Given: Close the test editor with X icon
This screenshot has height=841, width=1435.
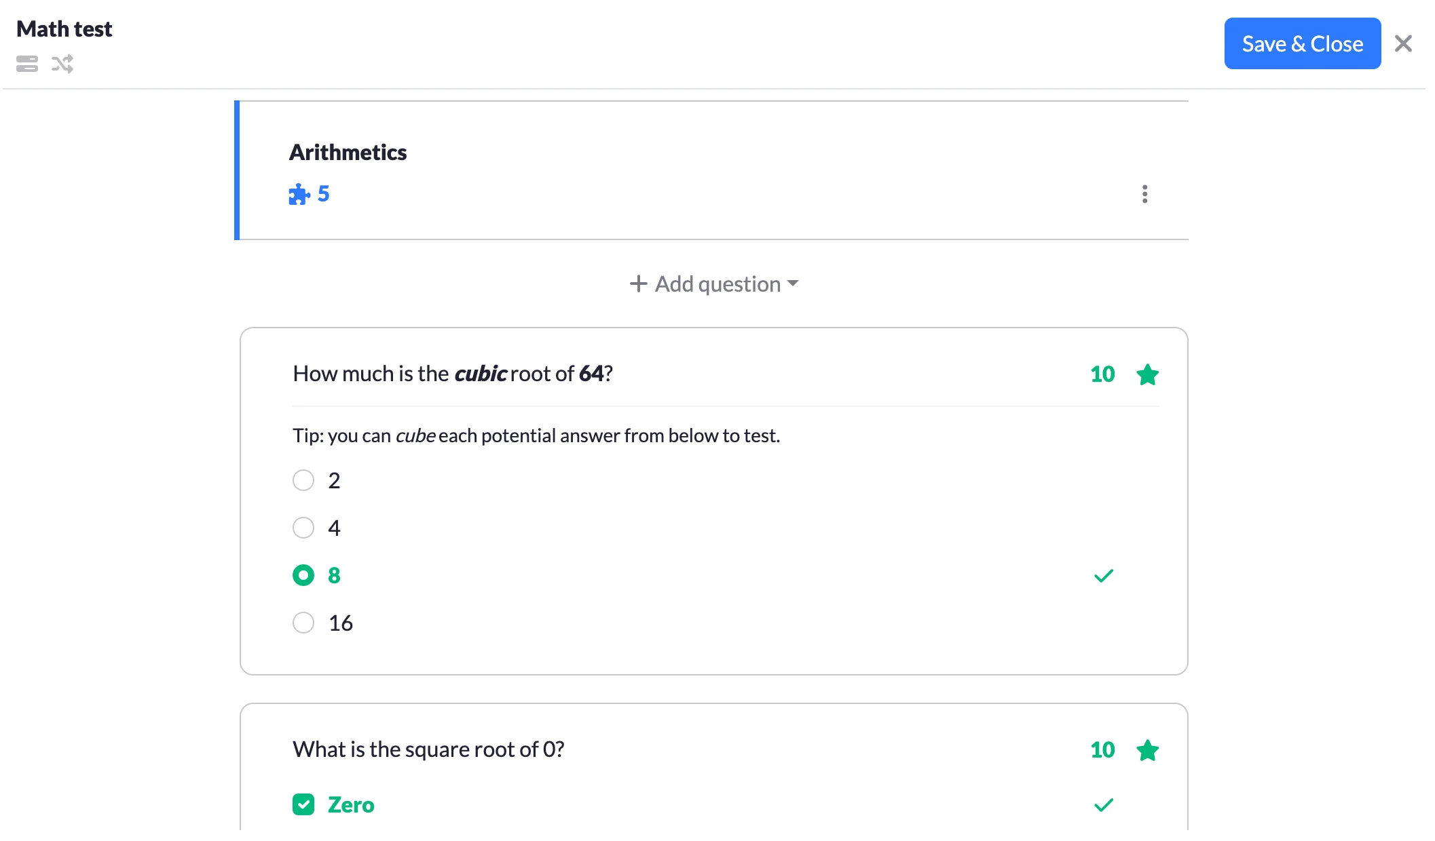Looking at the screenshot, I should [x=1403, y=44].
